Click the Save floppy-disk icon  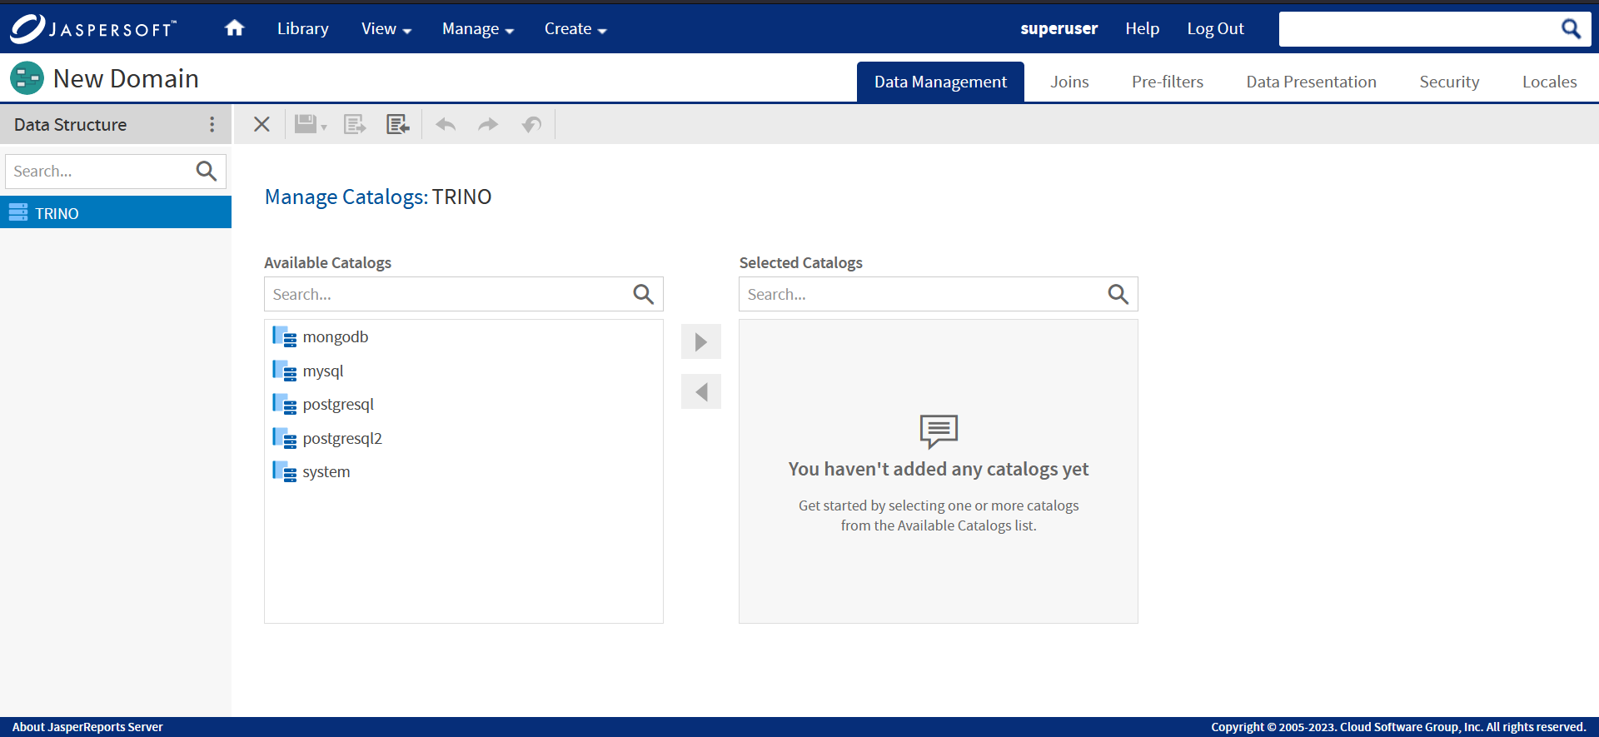306,124
